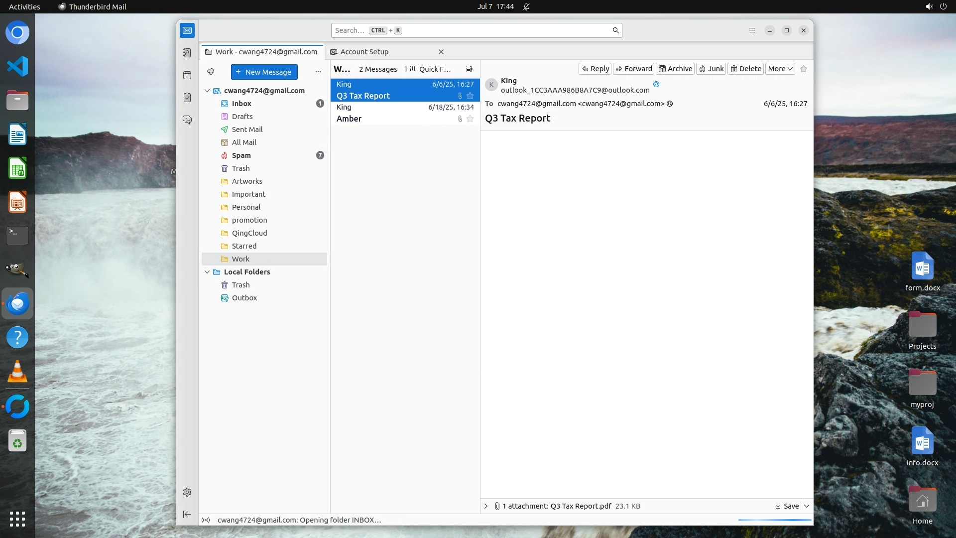Open the More actions dropdown
This screenshot has height=538, width=956.
point(780,69)
